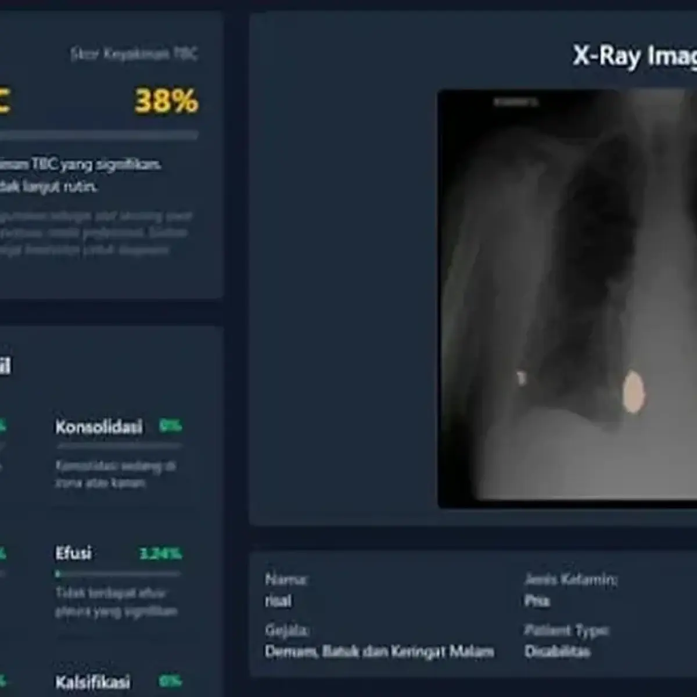Click the Konsolidasi description text
Viewport: 697px width, 697px height.
(x=116, y=475)
